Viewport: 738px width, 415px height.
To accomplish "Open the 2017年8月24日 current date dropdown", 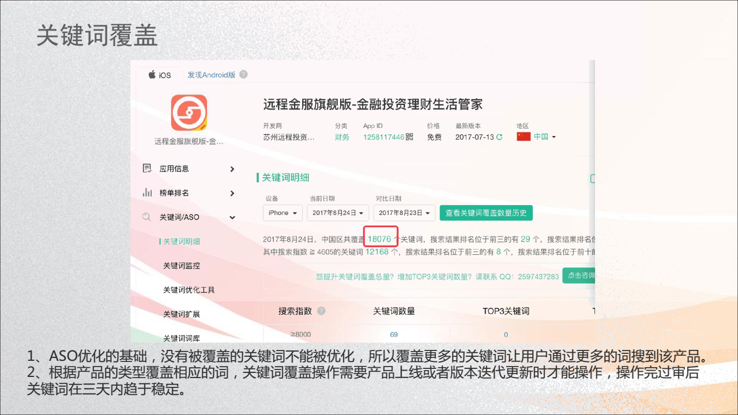I will point(337,213).
